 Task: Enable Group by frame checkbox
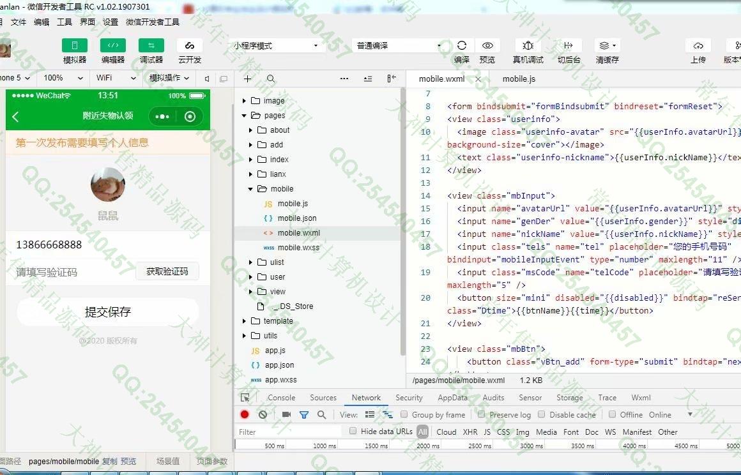coord(404,414)
